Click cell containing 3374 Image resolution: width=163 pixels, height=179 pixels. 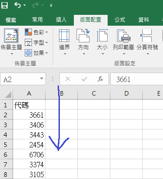pos(29,164)
